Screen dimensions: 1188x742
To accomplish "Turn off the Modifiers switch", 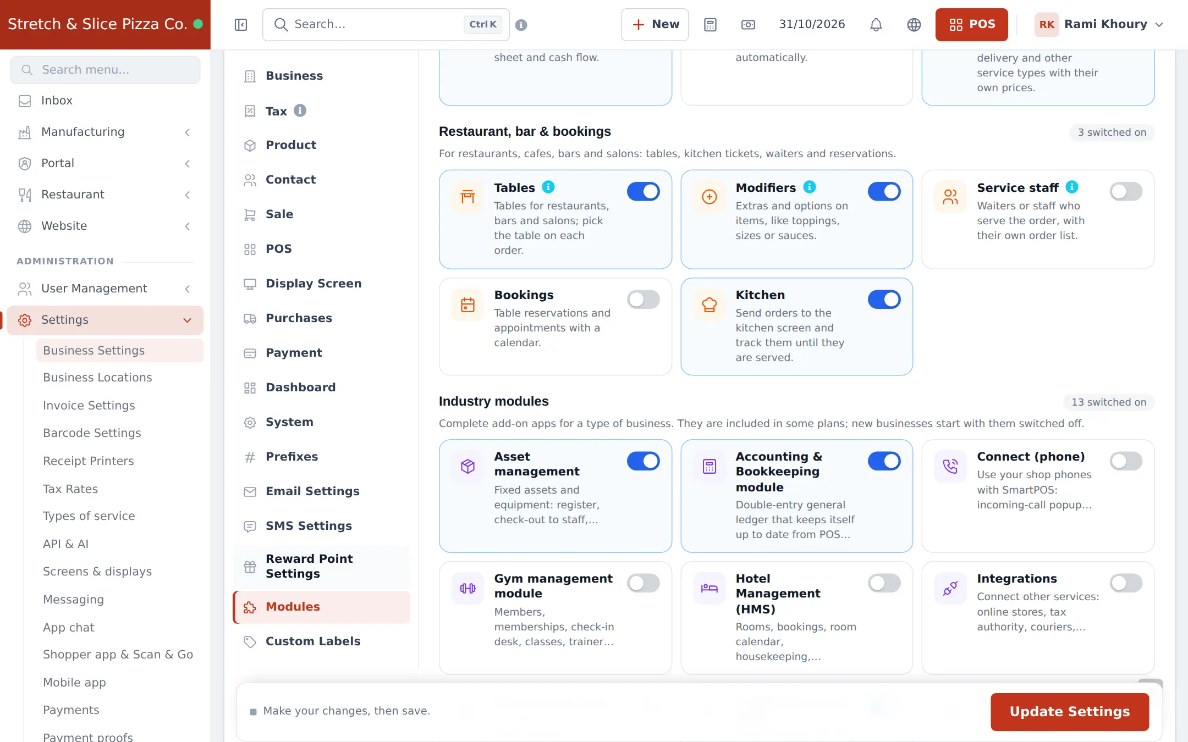I will (x=884, y=191).
